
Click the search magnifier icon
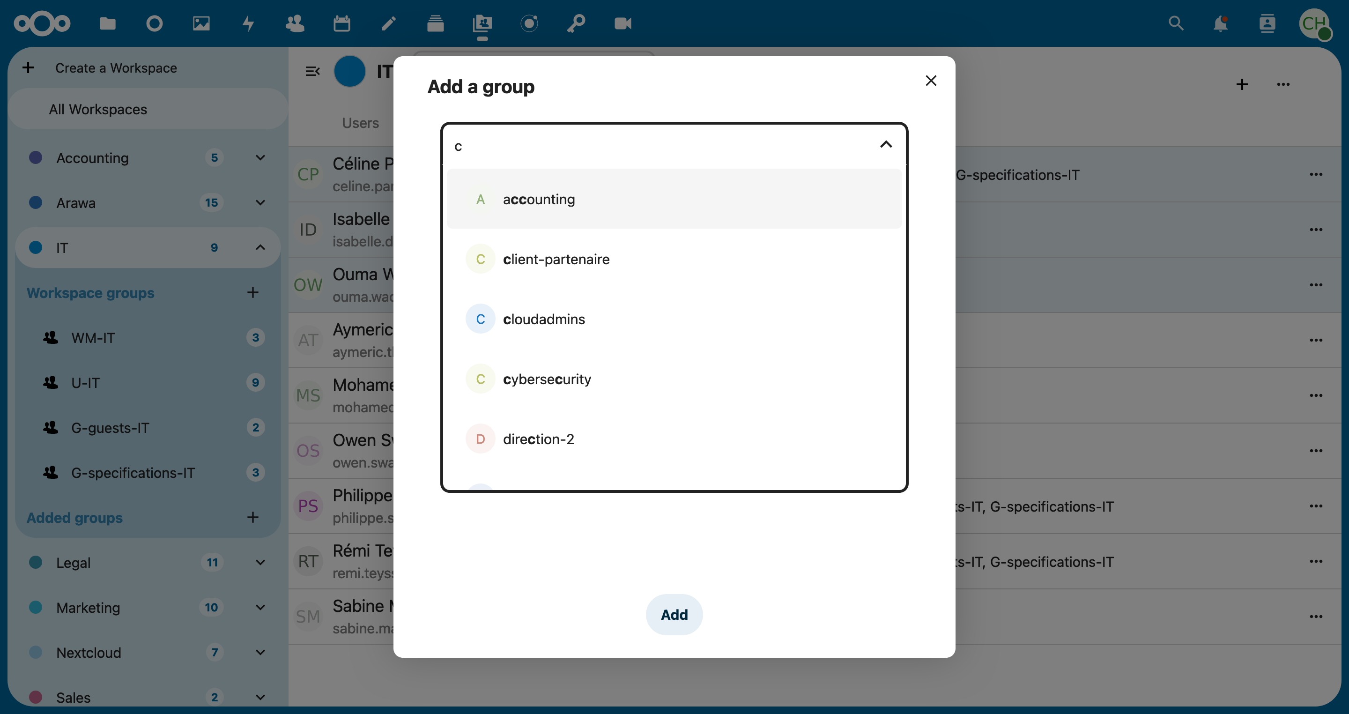tap(1176, 23)
